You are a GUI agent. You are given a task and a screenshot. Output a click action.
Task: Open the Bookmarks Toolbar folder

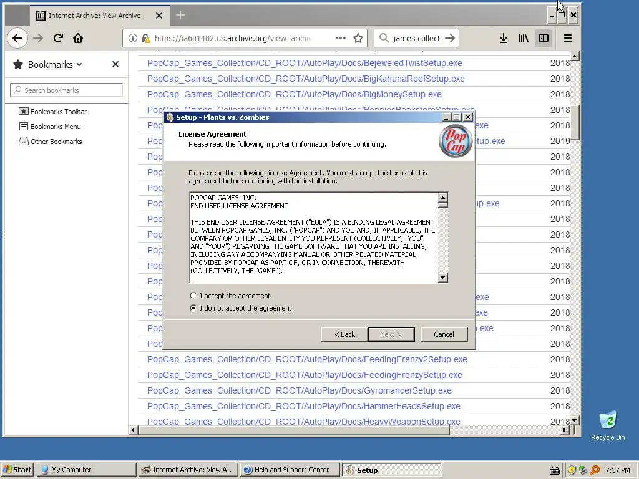pos(53,112)
